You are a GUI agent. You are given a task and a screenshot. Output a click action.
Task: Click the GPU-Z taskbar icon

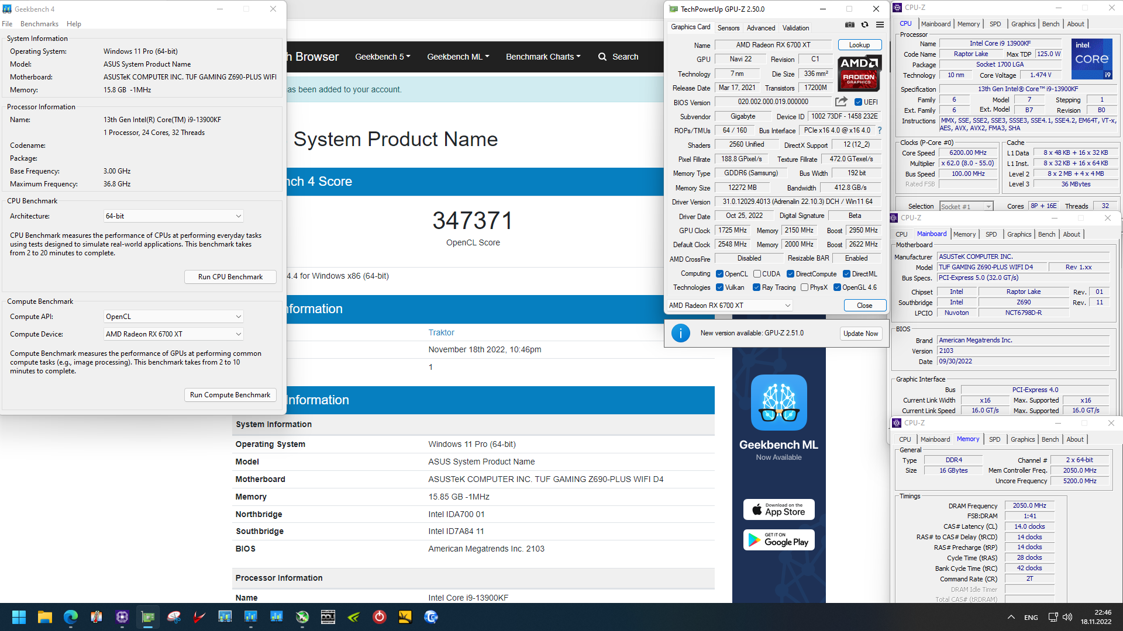pos(148,617)
